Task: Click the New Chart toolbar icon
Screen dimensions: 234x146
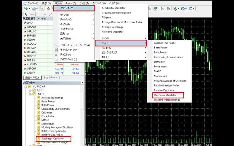Action: tap(26, 9)
